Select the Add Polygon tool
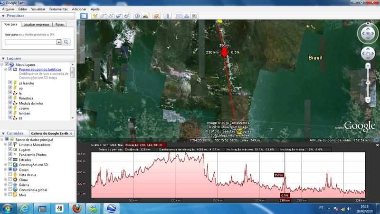The width and height of the screenshot is (380, 214). [103, 16]
